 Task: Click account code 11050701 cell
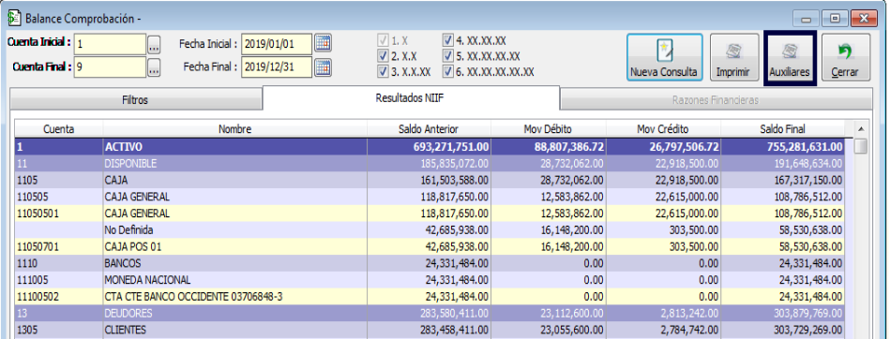point(59,246)
